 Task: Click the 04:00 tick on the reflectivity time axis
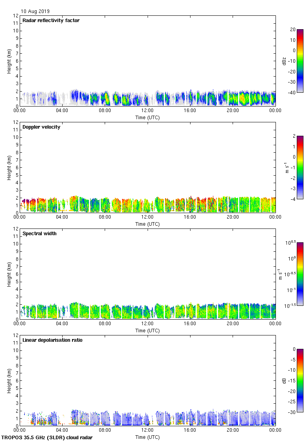(62, 111)
